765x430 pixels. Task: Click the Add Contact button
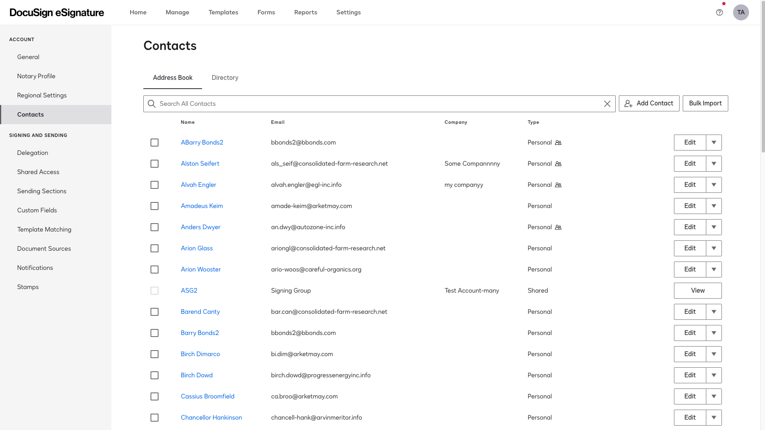(x=649, y=103)
